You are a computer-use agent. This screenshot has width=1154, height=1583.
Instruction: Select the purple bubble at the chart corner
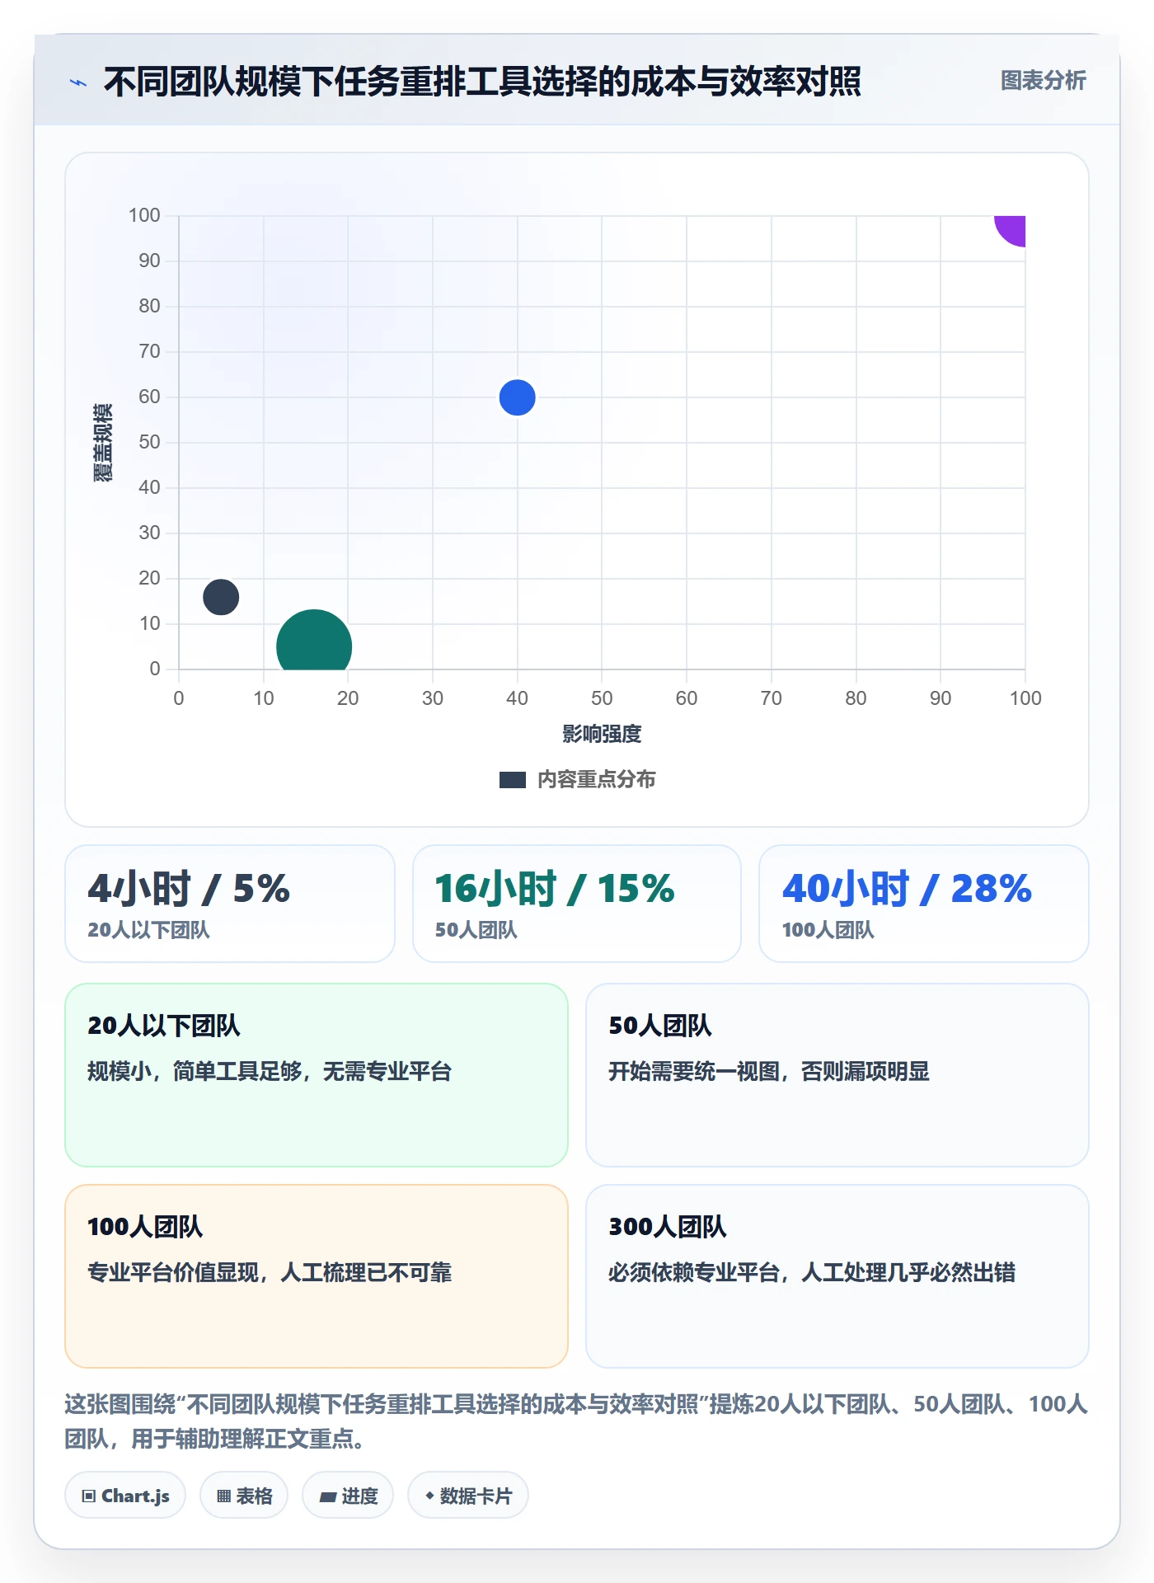pyautogui.click(x=1011, y=230)
